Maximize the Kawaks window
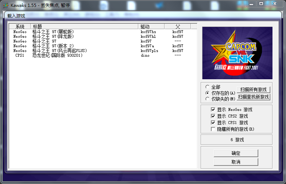The height and width of the screenshot is (184, 286). point(261,4)
